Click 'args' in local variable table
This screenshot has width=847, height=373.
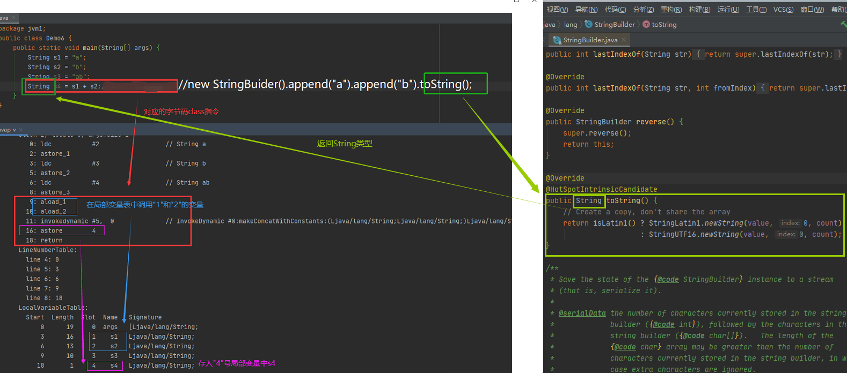[x=110, y=327]
